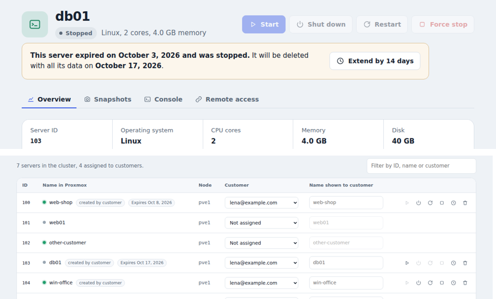Image resolution: width=496 pixels, height=299 pixels.
Task: Edit db01 name shown to customer
Action: (x=346, y=263)
